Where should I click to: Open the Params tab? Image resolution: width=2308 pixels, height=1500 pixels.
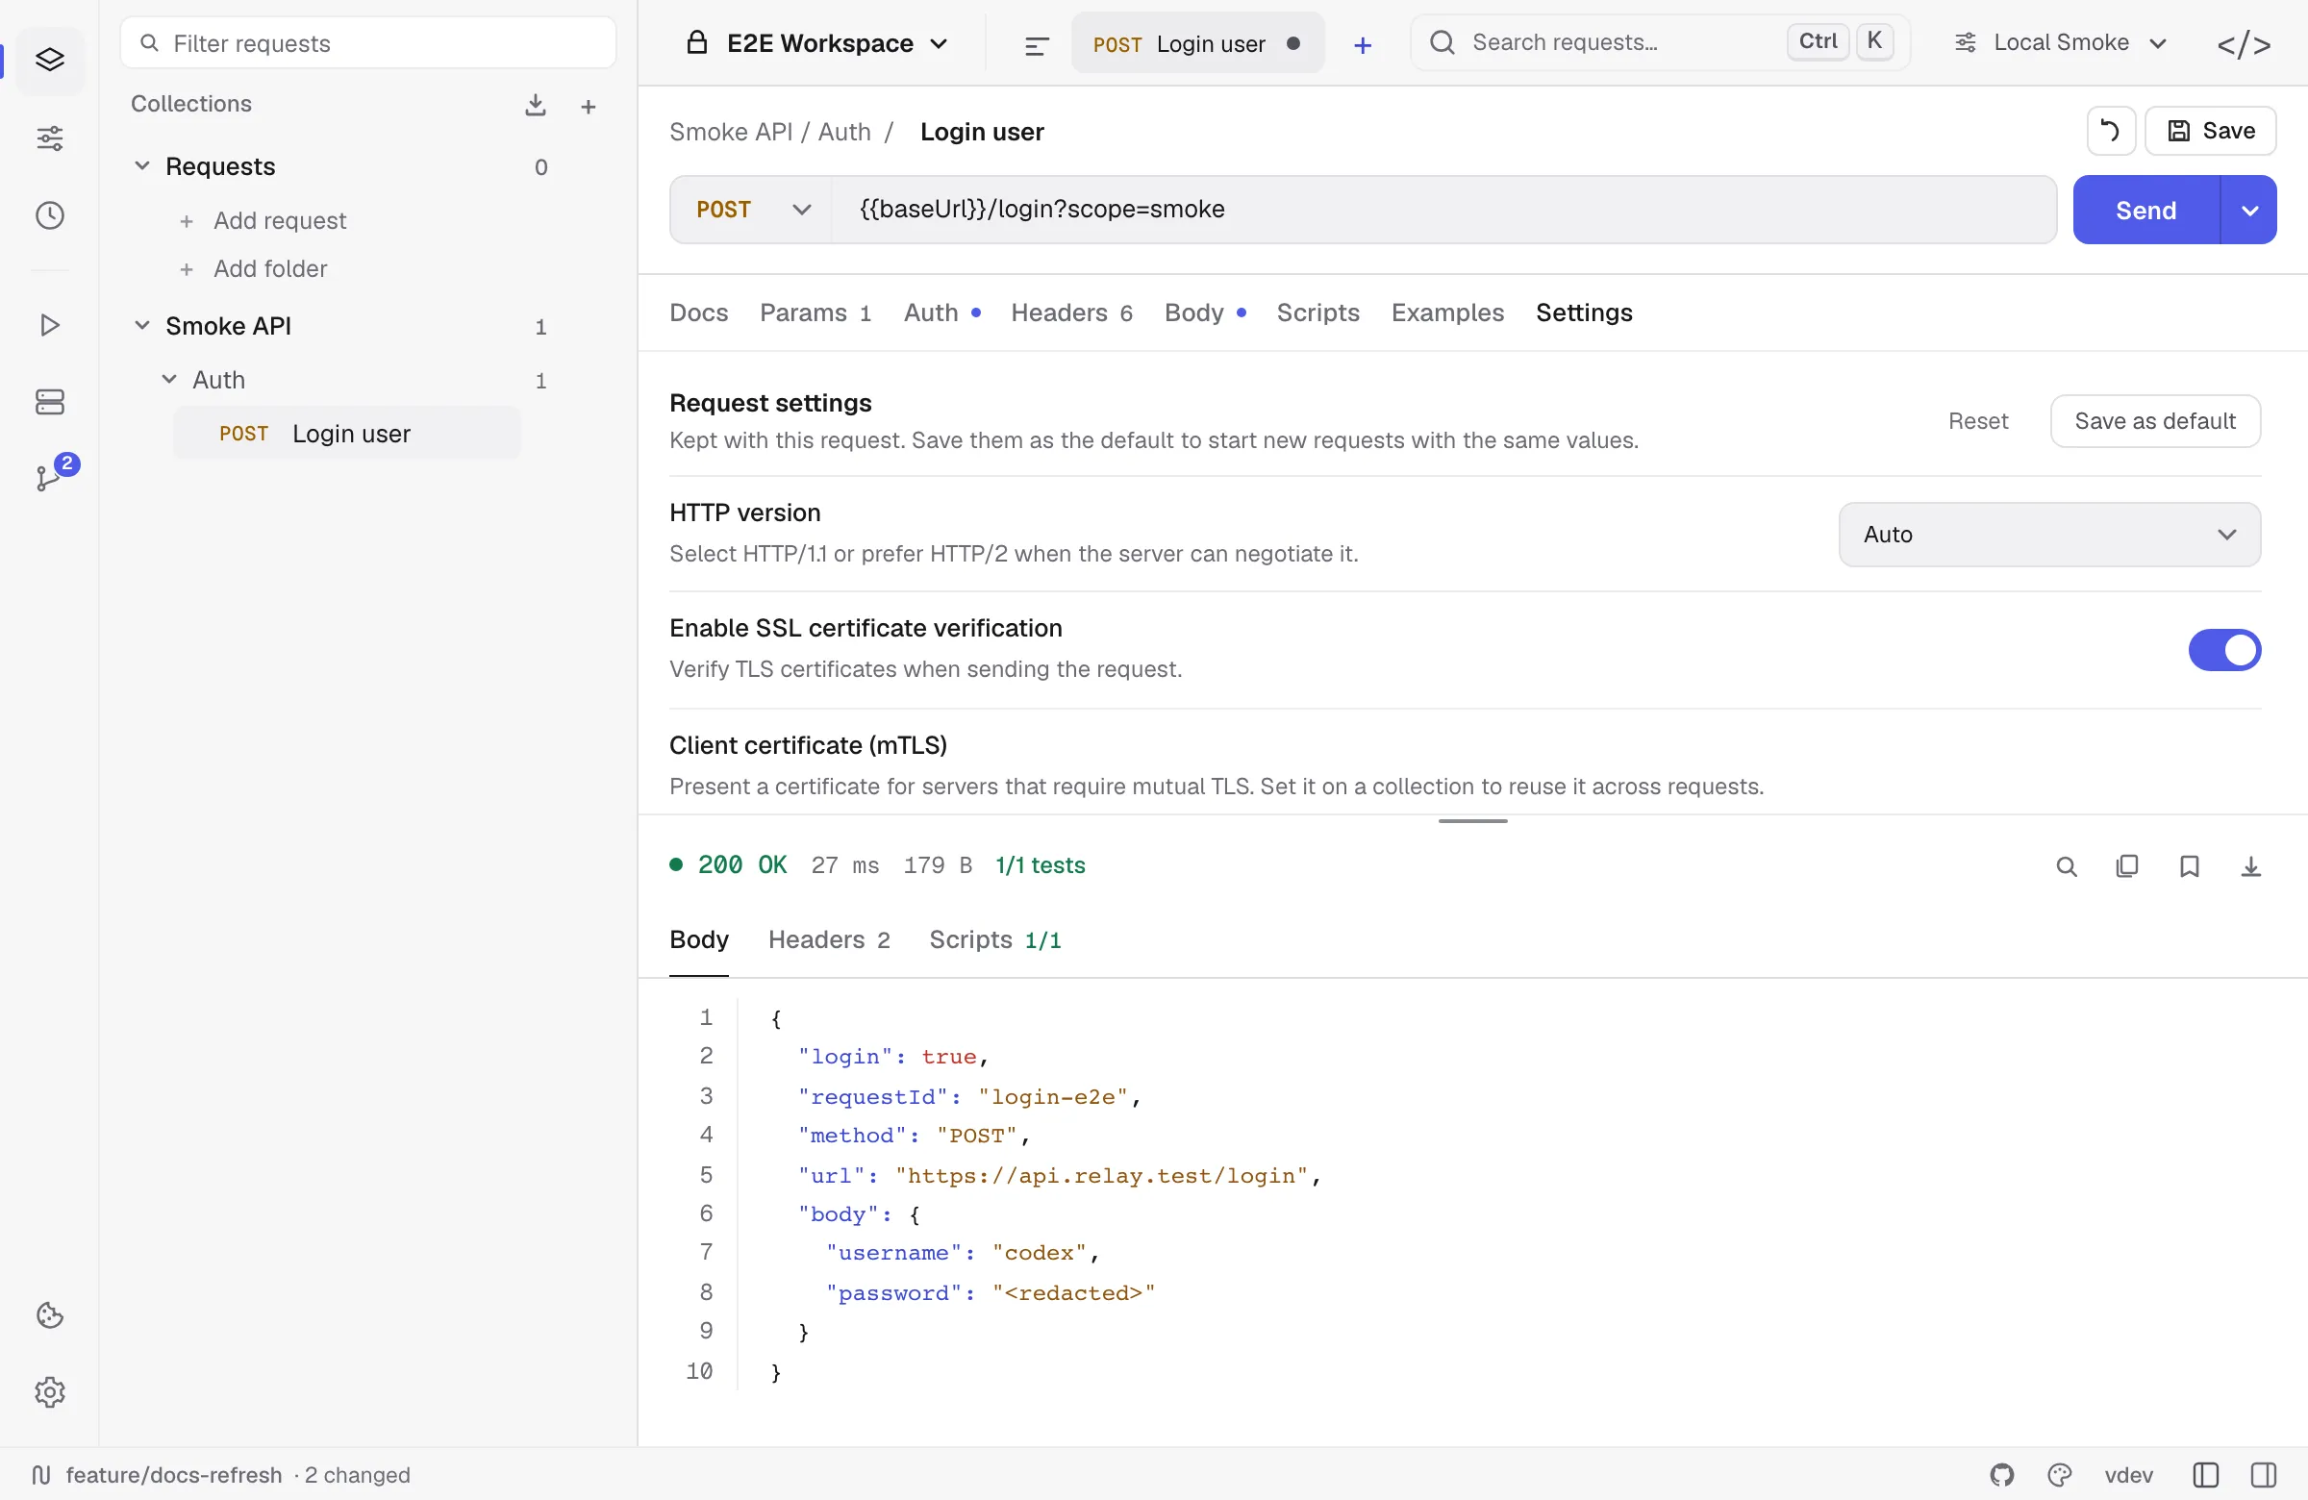click(815, 312)
